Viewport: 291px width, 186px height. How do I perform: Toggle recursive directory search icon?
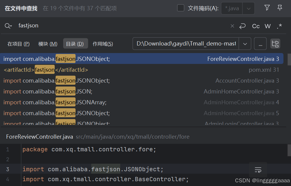(275, 44)
